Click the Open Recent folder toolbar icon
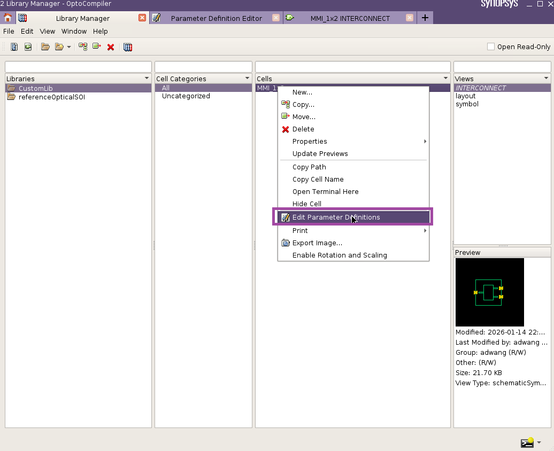 click(59, 47)
